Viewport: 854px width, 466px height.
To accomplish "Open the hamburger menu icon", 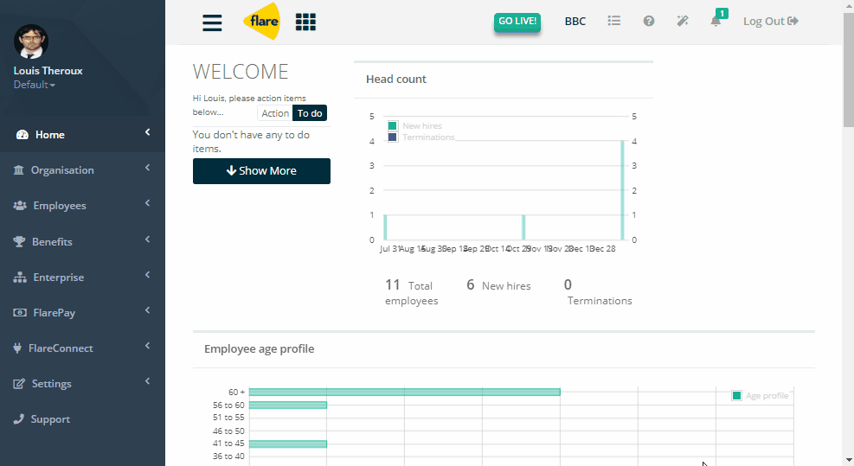I will click(x=212, y=22).
